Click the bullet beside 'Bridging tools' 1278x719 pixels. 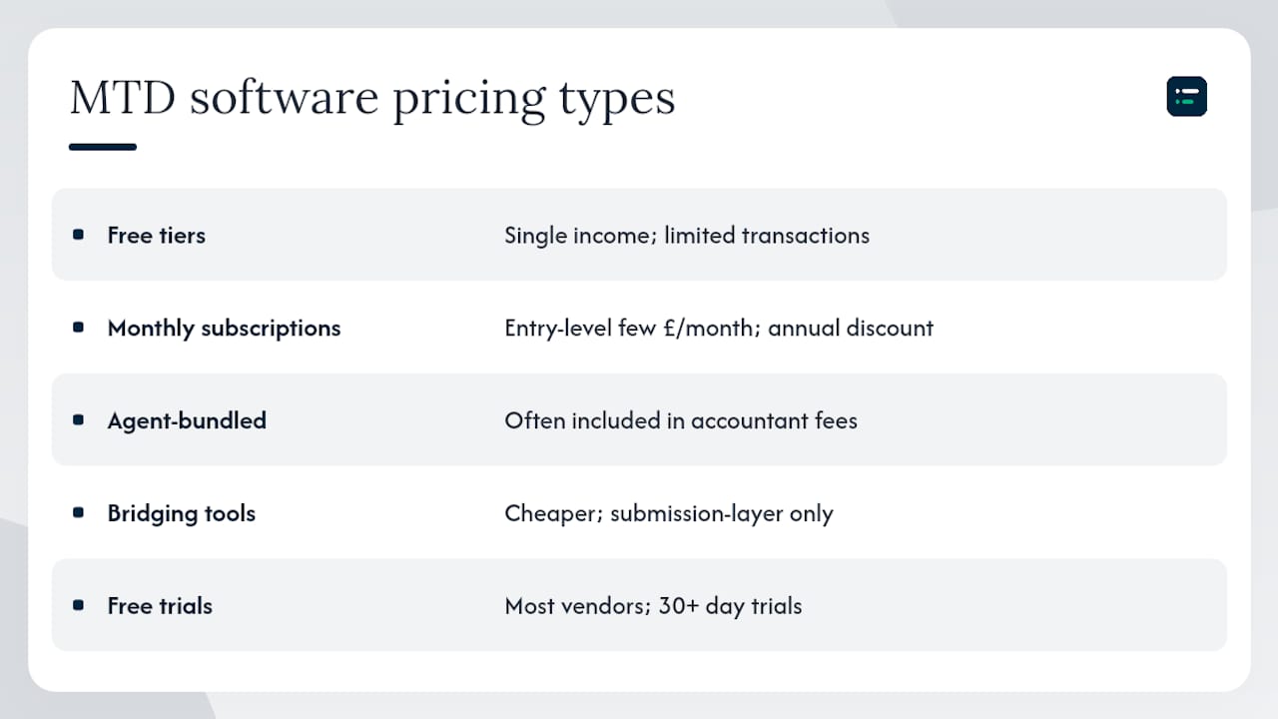[x=79, y=513]
